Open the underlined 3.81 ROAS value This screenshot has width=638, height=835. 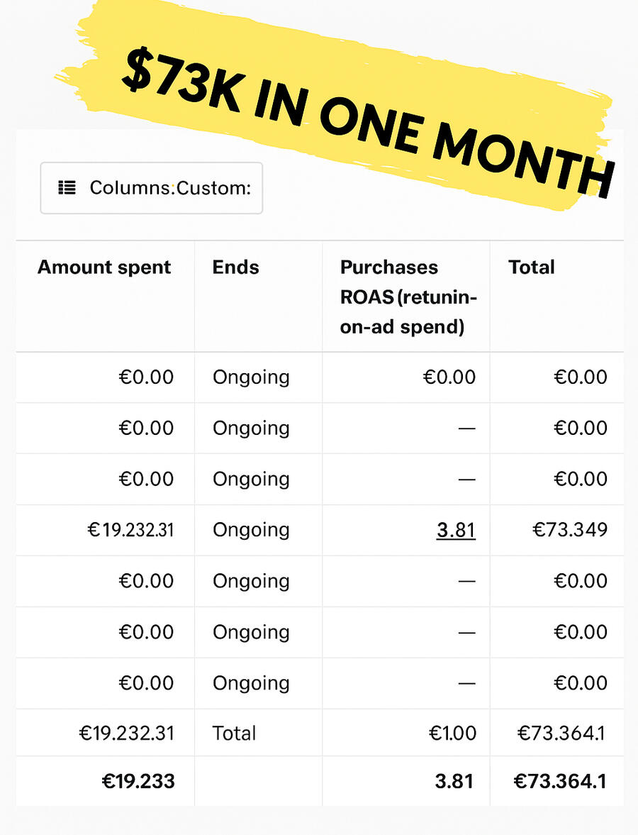tap(455, 530)
